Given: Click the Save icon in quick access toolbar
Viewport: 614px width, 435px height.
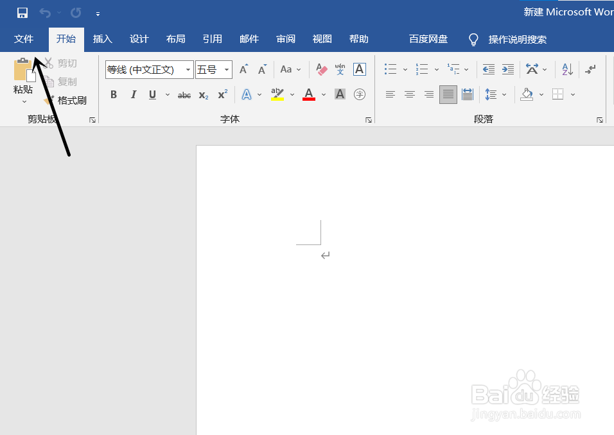Looking at the screenshot, I should coord(22,13).
